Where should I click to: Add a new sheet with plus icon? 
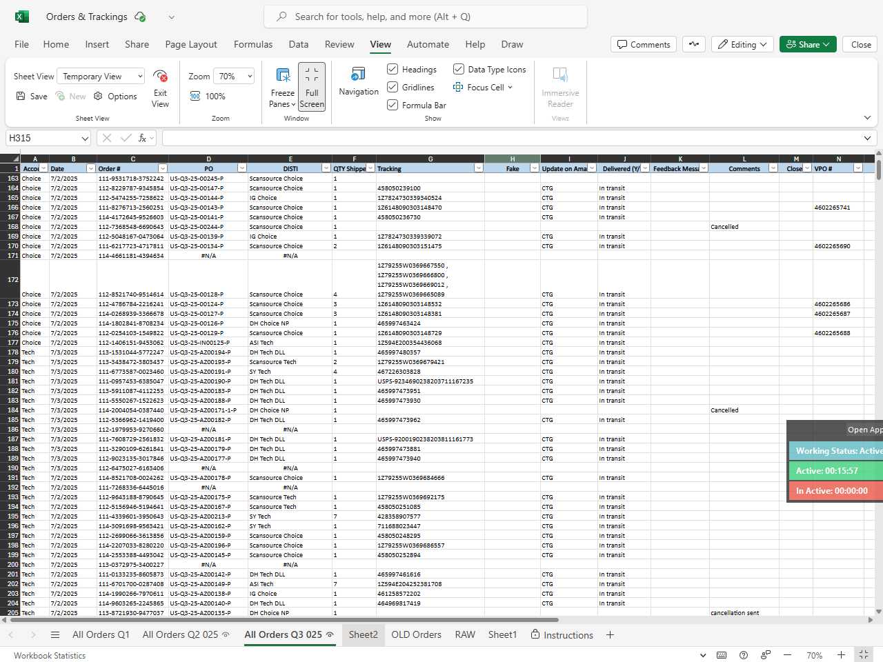point(610,635)
